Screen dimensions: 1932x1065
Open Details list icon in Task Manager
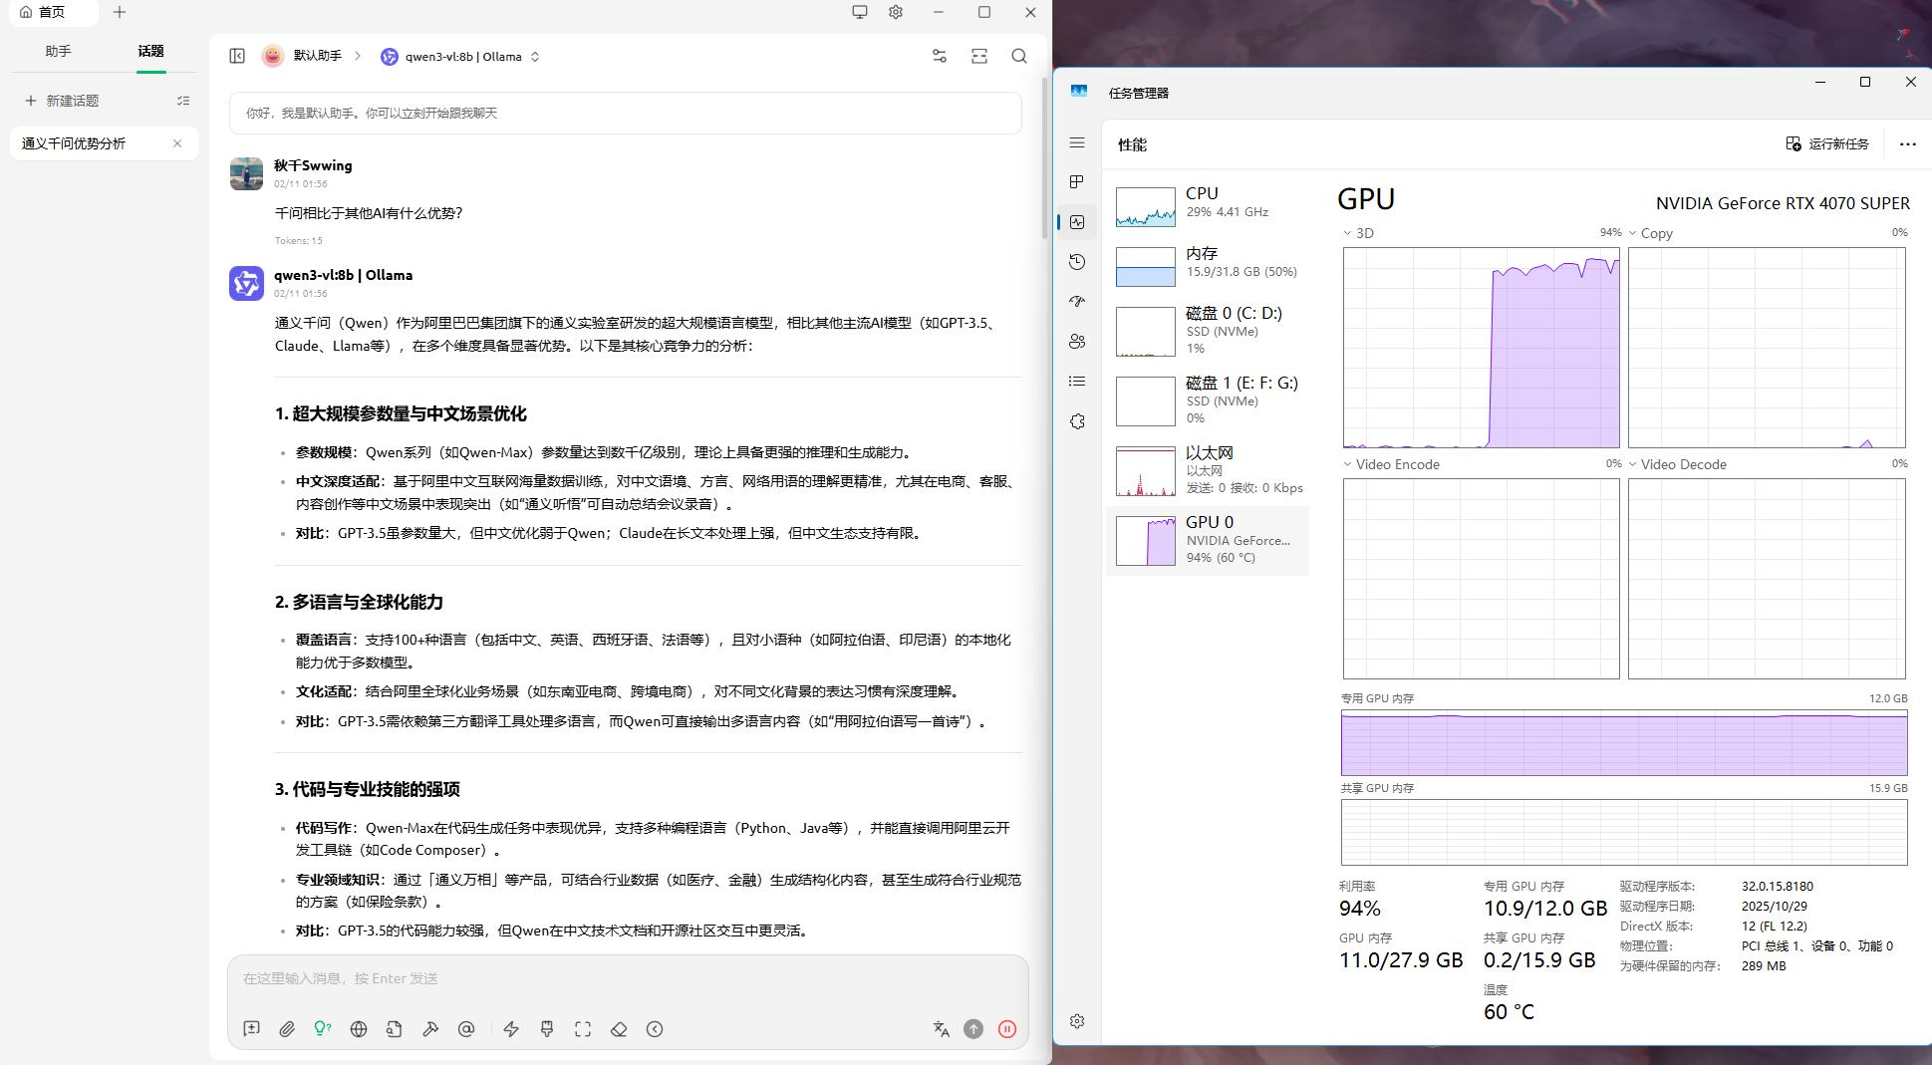pos(1077,382)
